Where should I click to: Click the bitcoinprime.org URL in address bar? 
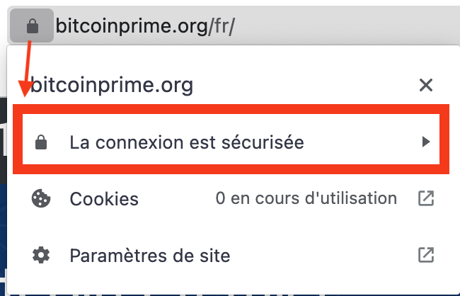[132, 26]
